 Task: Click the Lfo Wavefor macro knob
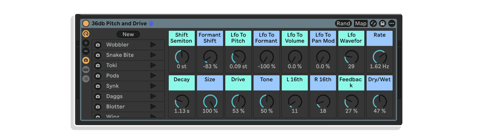pos(351,57)
